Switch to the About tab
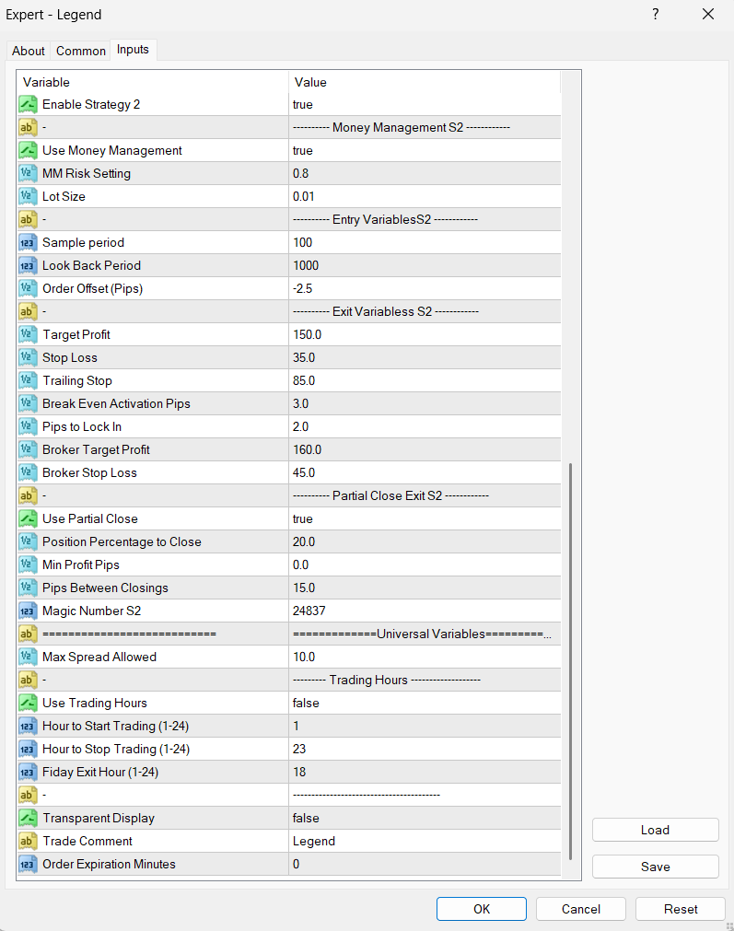734x931 pixels. (28, 51)
